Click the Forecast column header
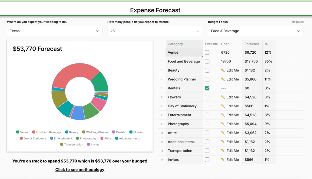Image resolution: width=312 pixels, height=179 pixels. 252,44
